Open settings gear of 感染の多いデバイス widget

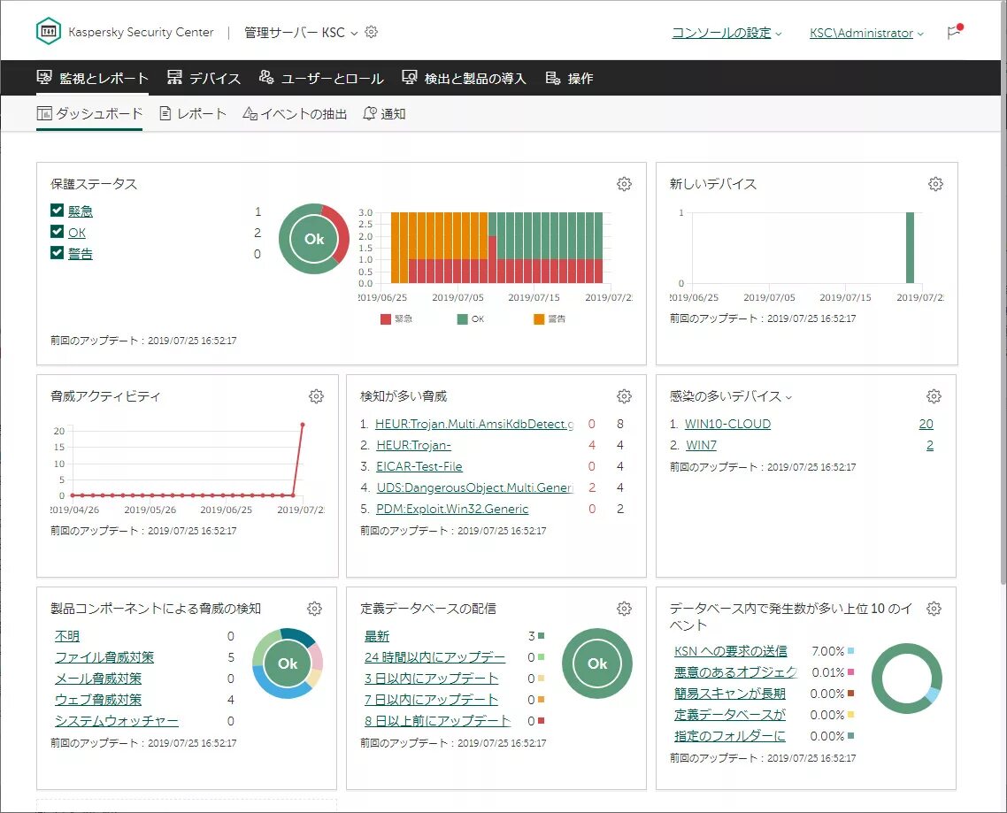click(934, 396)
